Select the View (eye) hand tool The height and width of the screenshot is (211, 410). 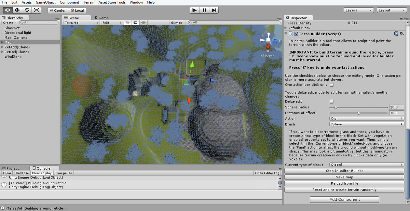pyautogui.click(x=8, y=10)
